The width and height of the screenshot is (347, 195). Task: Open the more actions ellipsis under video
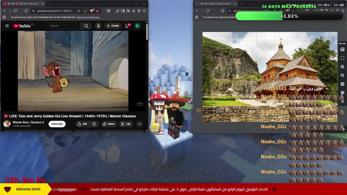click(x=139, y=124)
